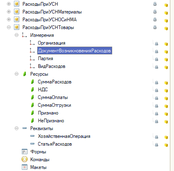Click the Ресурсы green group icon
Viewport: 174px width, 171px height.
[25, 74]
